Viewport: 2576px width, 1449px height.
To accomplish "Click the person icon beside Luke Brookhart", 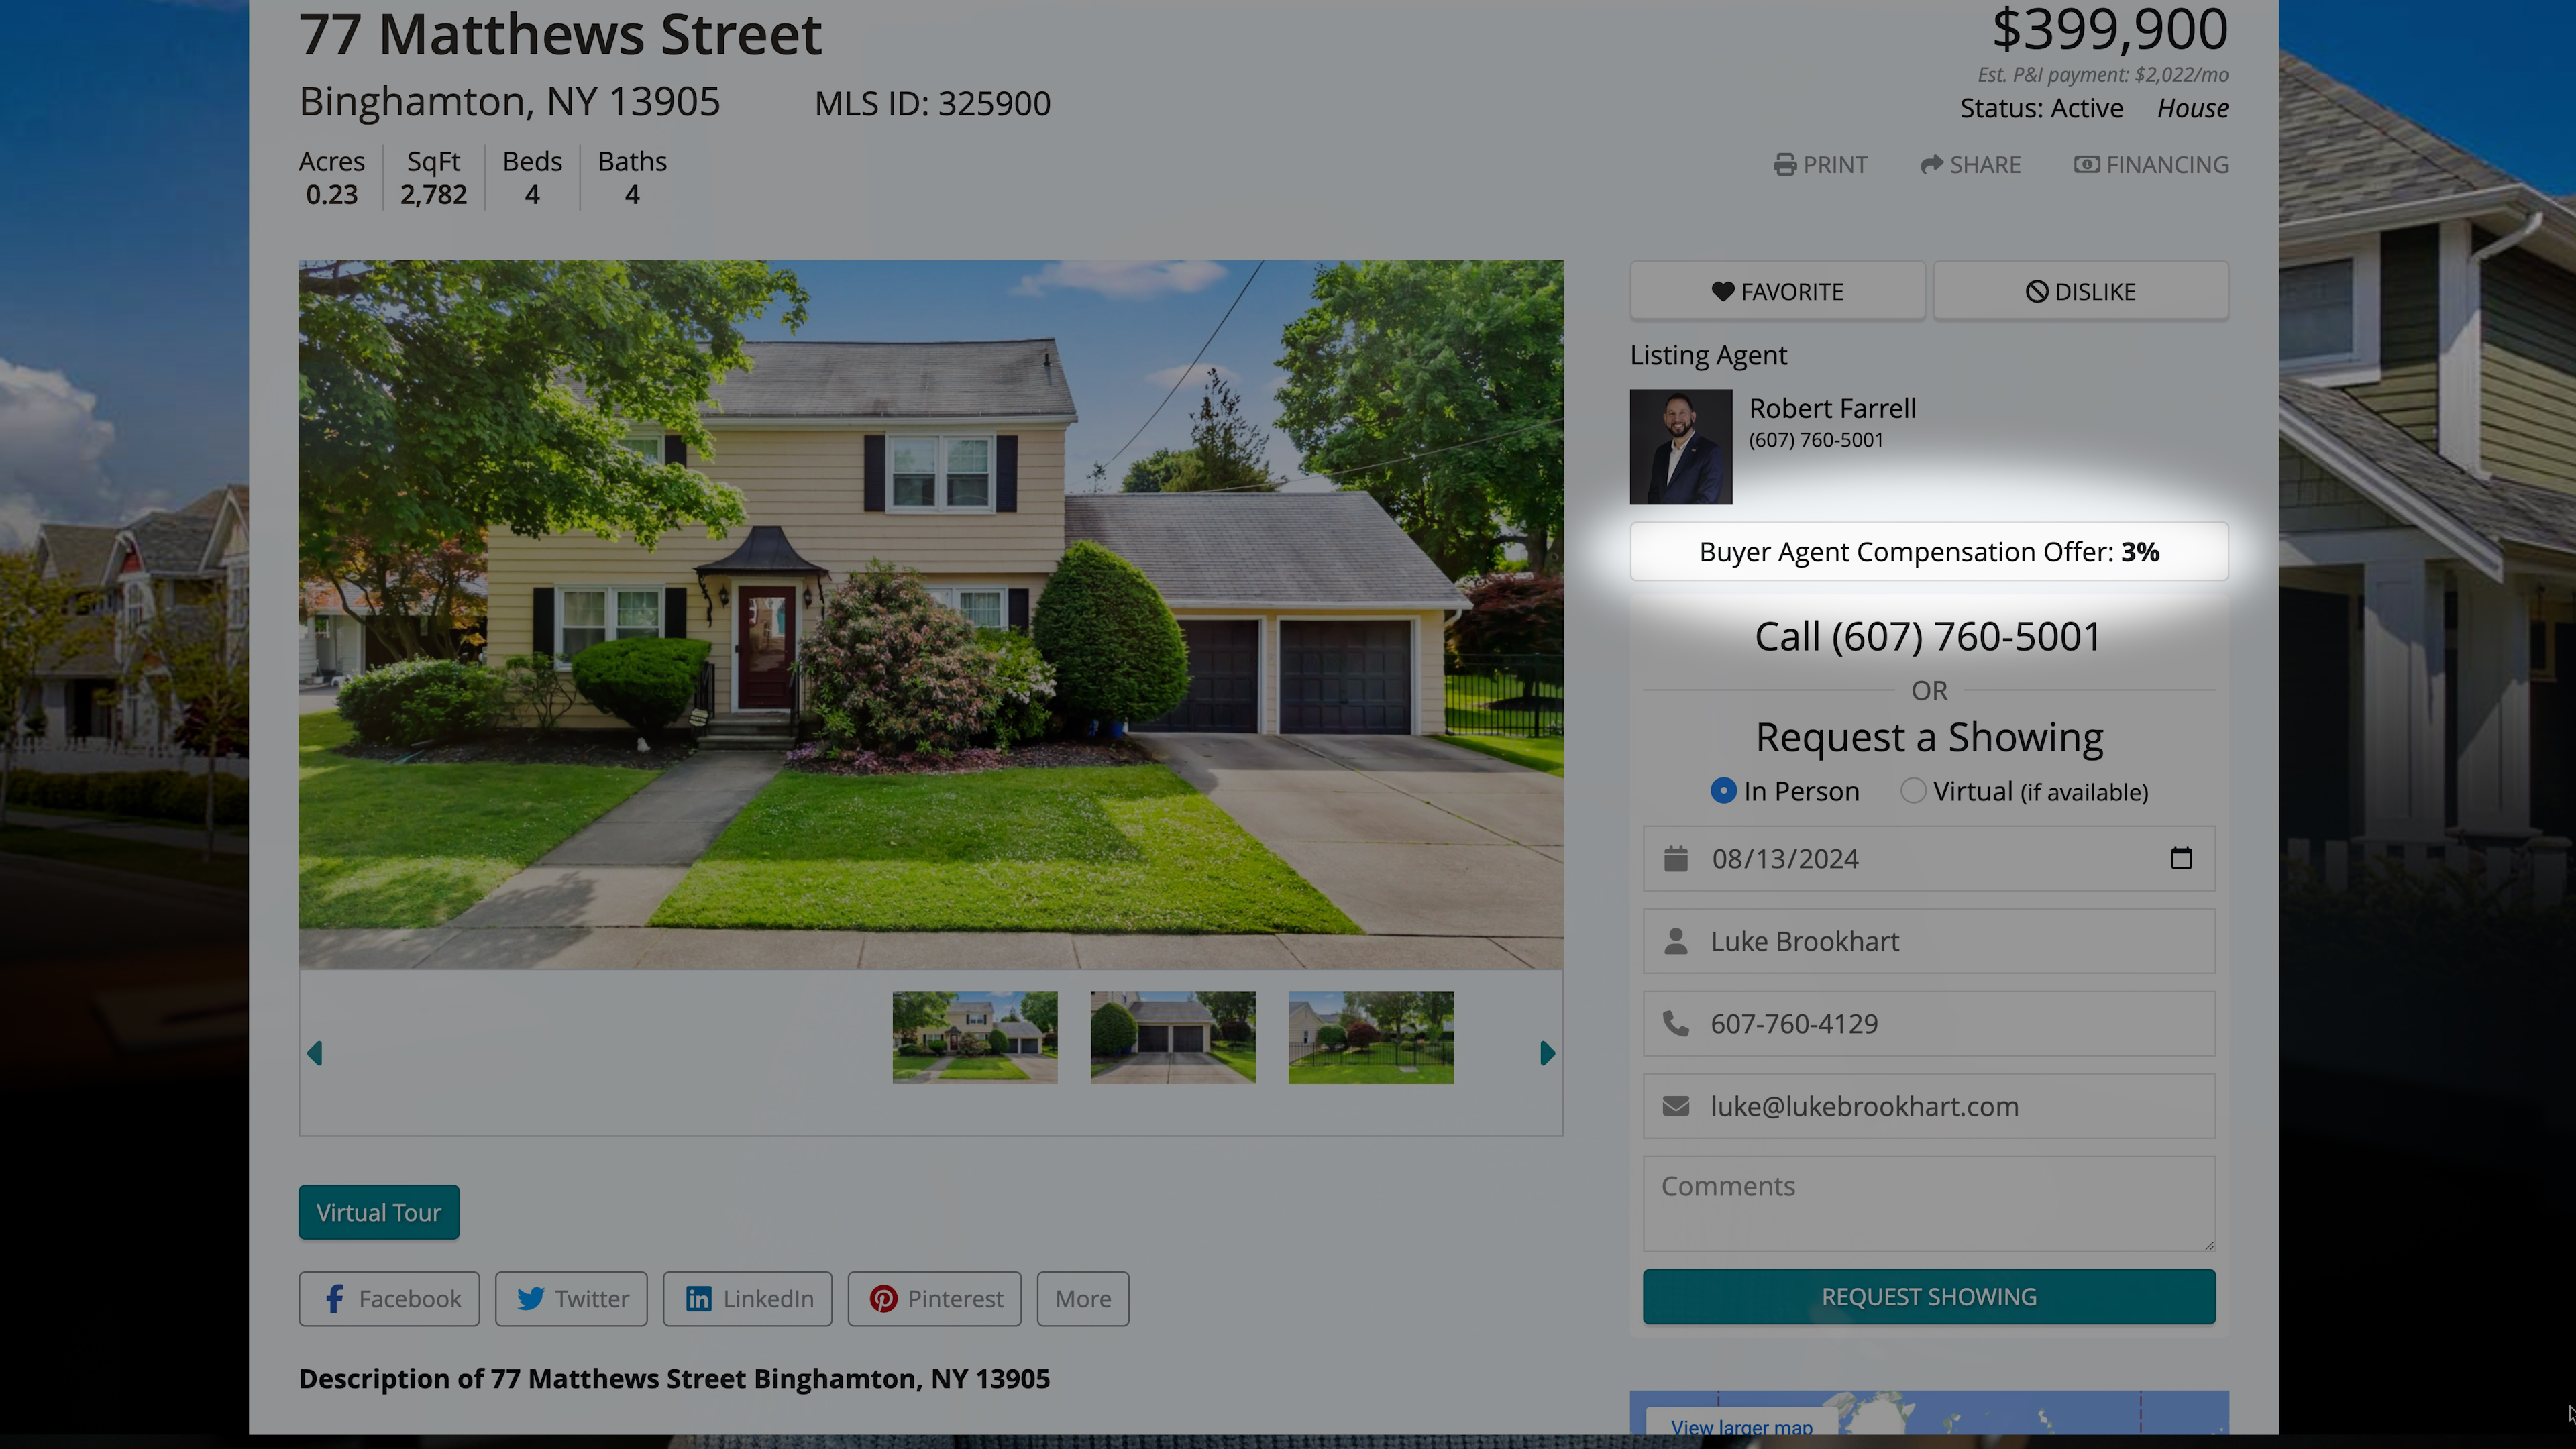I will coord(1676,940).
